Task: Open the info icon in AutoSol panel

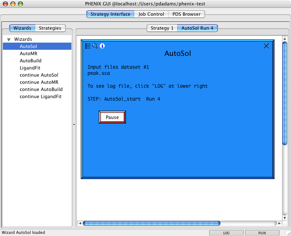Action: [102, 46]
